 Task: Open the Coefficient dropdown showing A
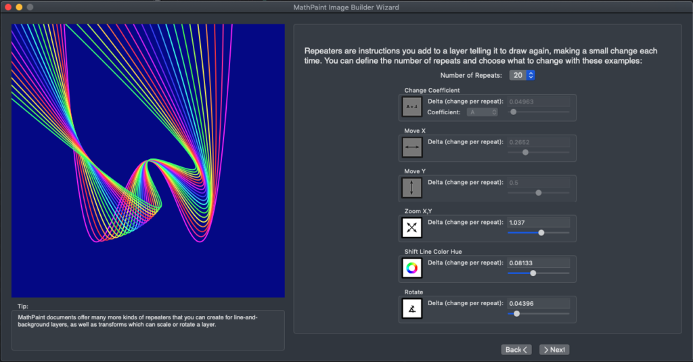click(482, 112)
